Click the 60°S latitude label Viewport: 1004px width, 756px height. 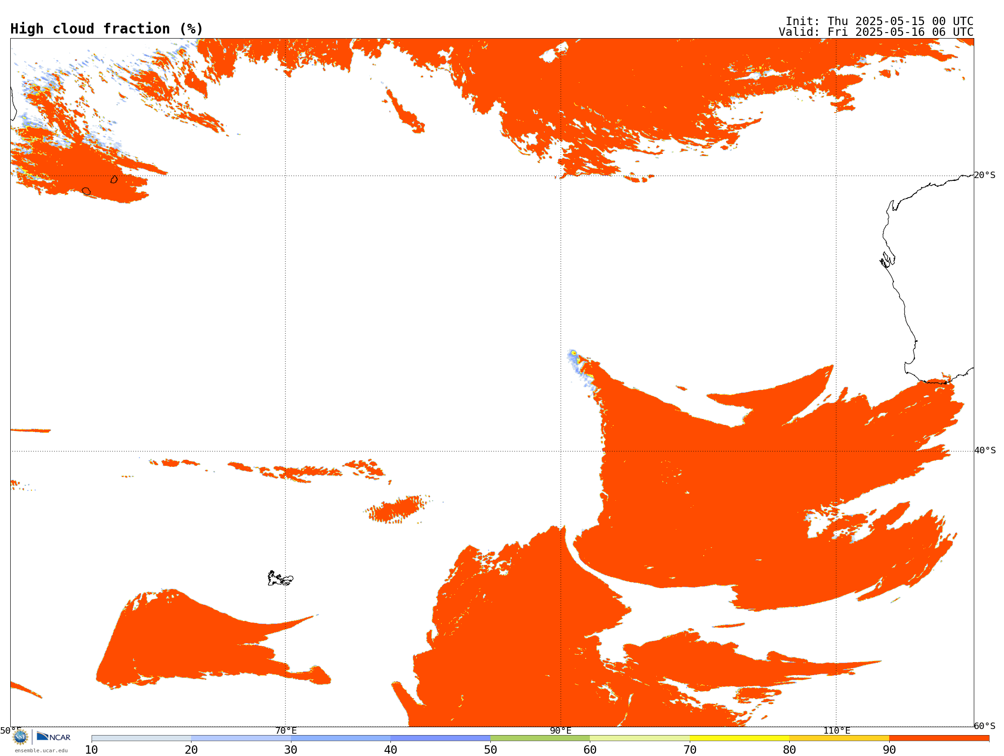pyautogui.click(x=985, y=726)
